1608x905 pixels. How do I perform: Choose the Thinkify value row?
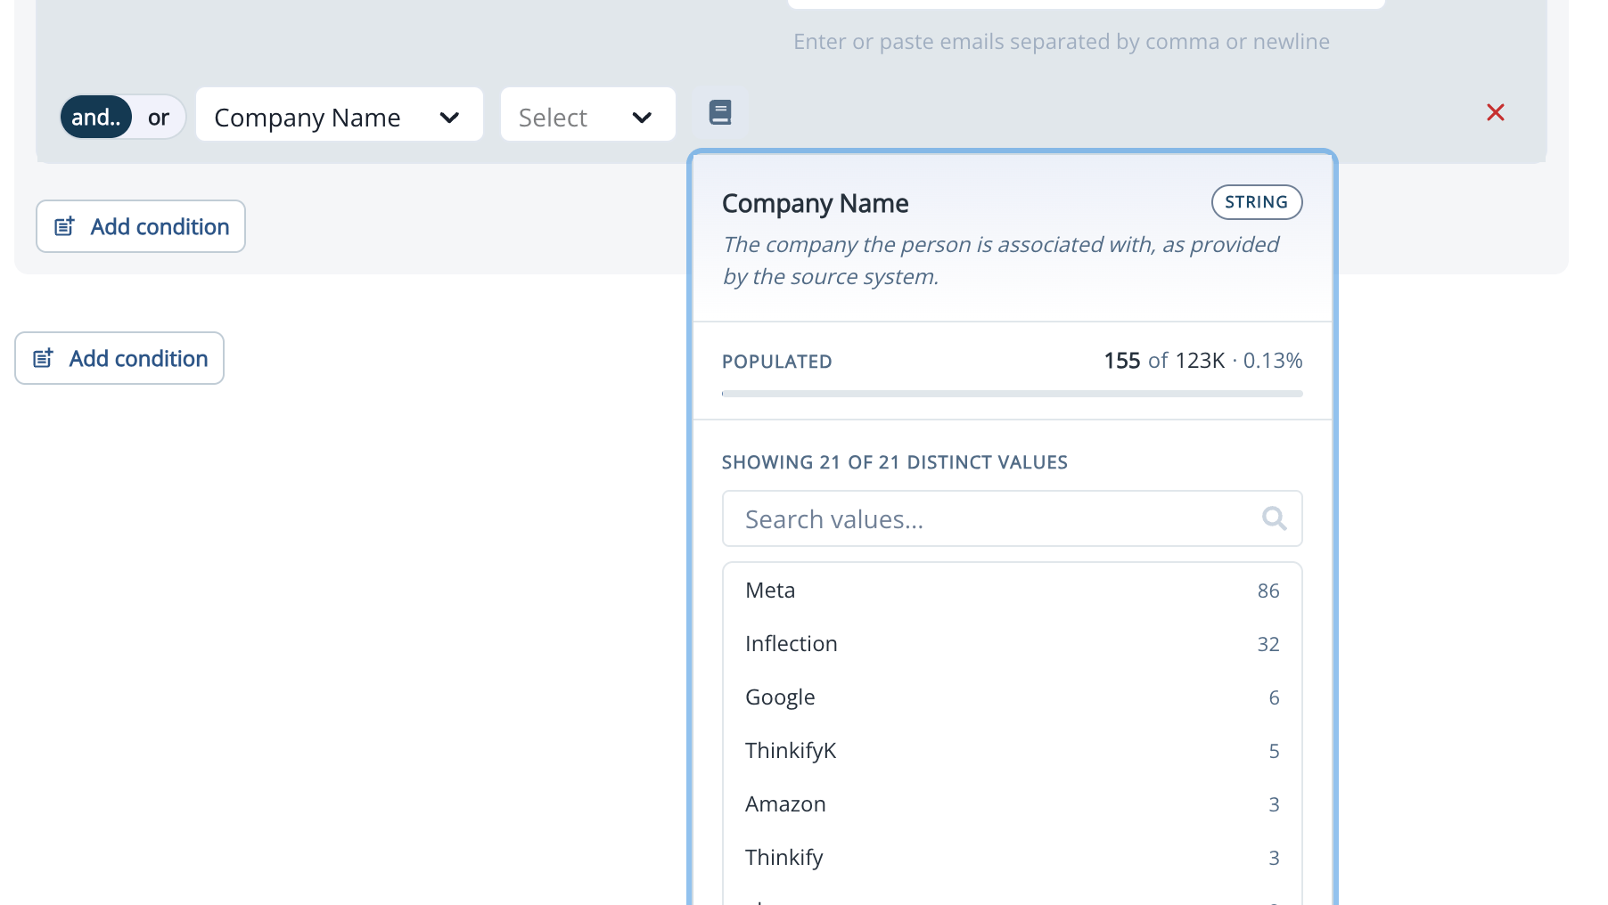[x=1012, y=858]
